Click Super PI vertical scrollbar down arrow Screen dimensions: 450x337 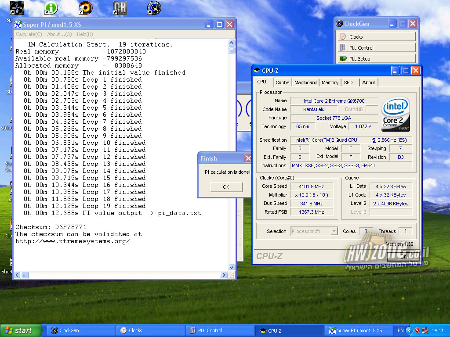point(231,267)
